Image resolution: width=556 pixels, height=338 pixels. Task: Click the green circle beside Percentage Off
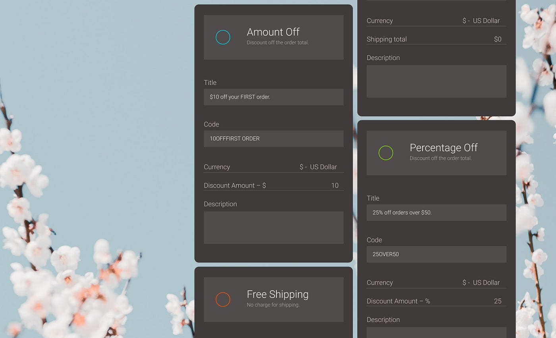pyautogui.click(x=386, y=153)
